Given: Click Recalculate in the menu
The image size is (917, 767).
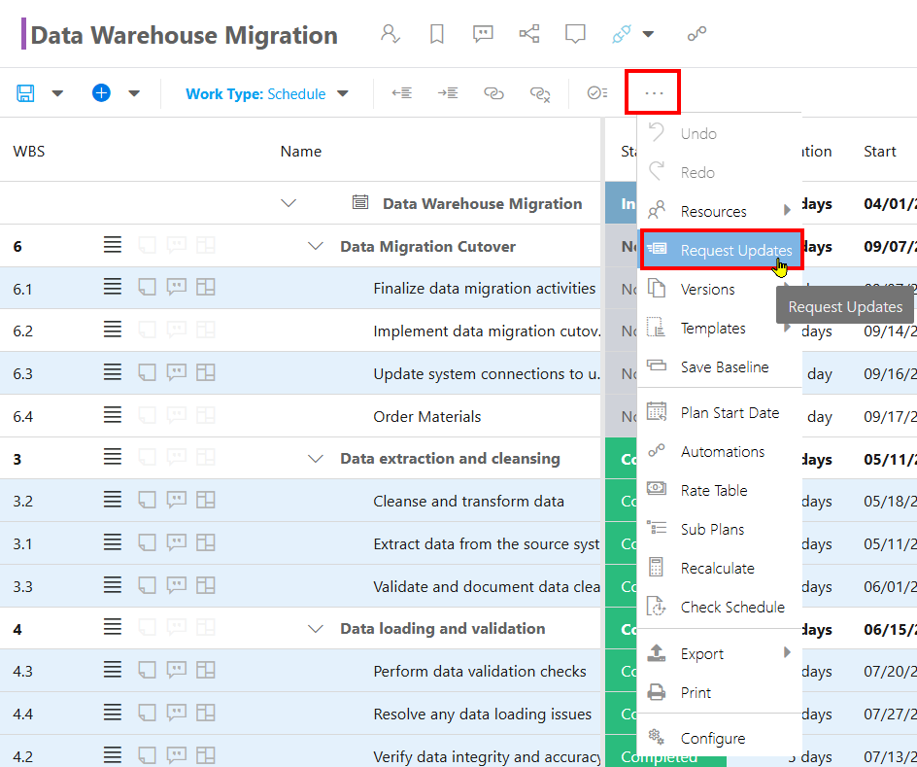Looking at the screenshot, I should click(x=720, y=568).
